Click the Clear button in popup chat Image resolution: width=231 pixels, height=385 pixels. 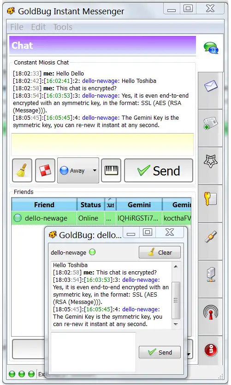pos(160,252)
